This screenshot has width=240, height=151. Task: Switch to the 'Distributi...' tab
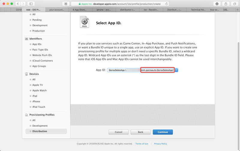[x=174, y=10]
